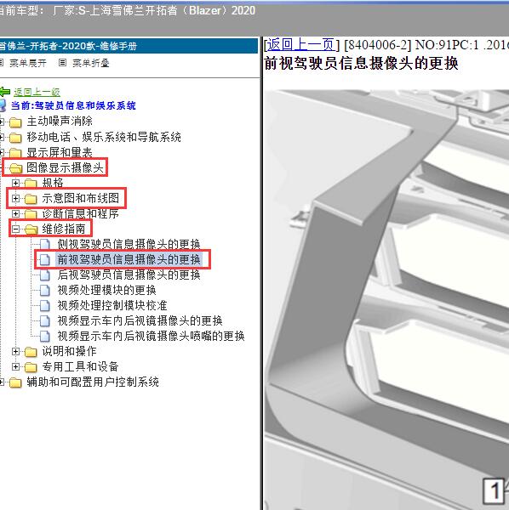This screenshot has height=510, width=509.
Task: Open 视频处理控制模块校准 page
Action: click(x=112, y=305)
